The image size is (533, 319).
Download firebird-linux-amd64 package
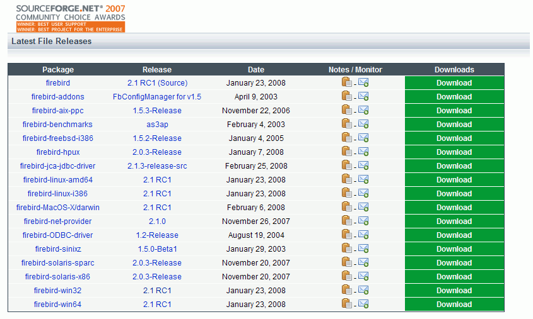454,180
